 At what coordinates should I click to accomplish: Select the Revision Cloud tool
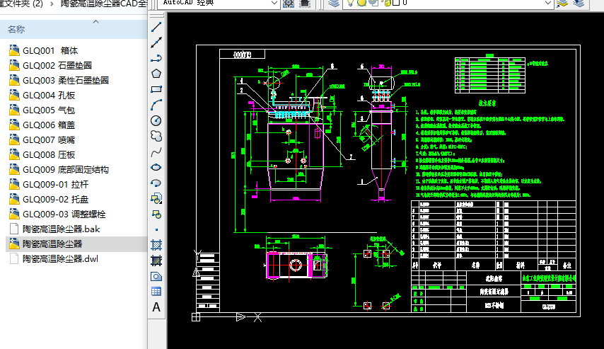coord(156,136)
